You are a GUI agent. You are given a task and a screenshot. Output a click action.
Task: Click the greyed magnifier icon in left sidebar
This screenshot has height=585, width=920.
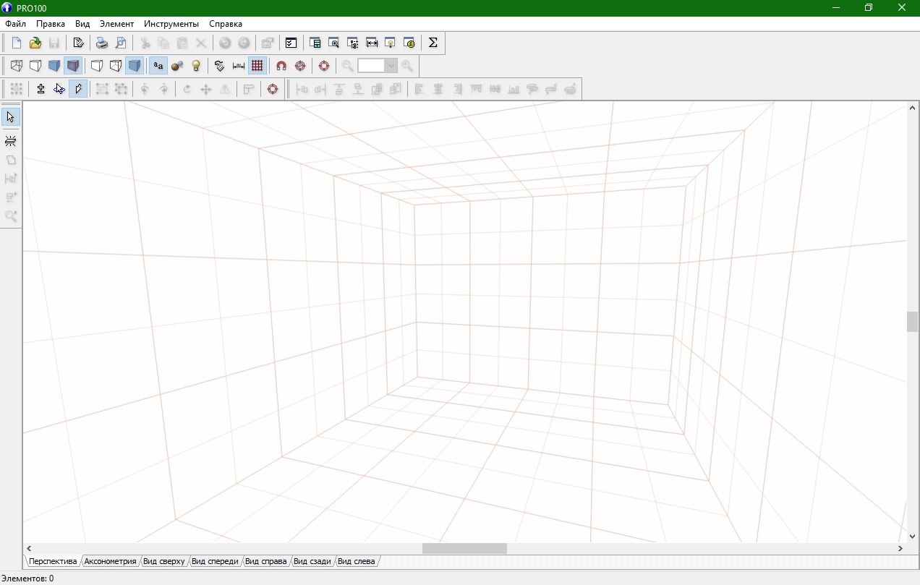point(11,215)
